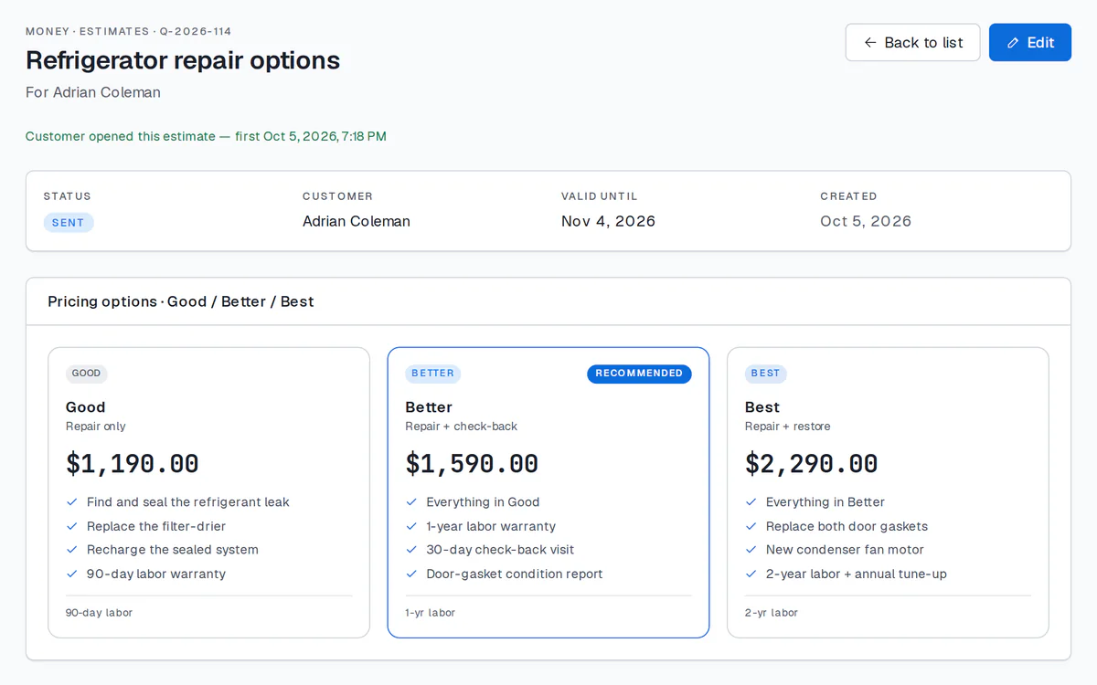This screenshot has height=685, width=1097.
Task: Click the Pricing options Good / Better / Best header
Action: pyautogui.click(x=181, y=301)
